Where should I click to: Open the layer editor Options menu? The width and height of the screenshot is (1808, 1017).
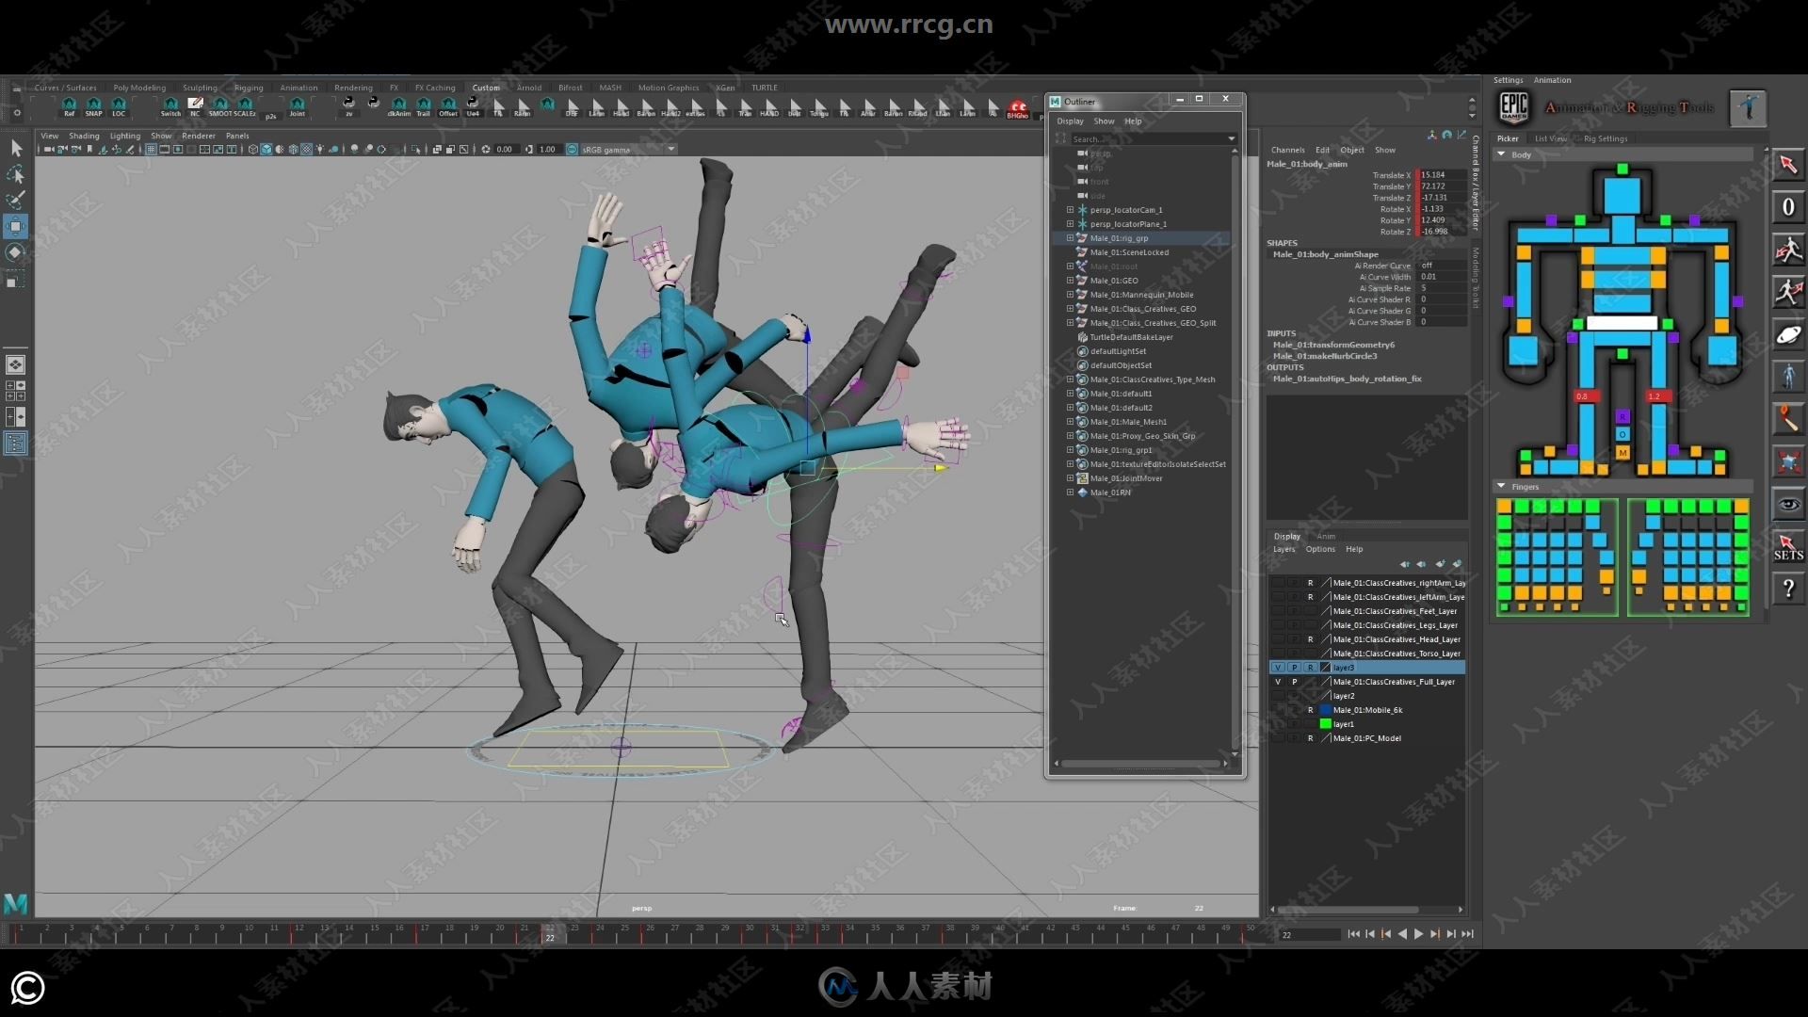[1320, 549]
